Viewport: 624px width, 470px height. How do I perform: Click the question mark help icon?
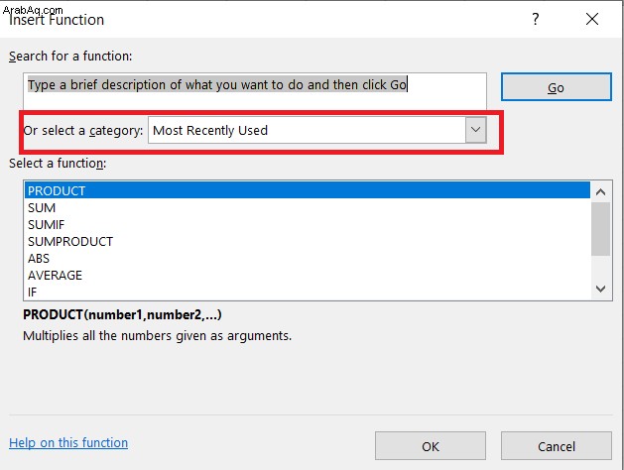coord(536,19)
